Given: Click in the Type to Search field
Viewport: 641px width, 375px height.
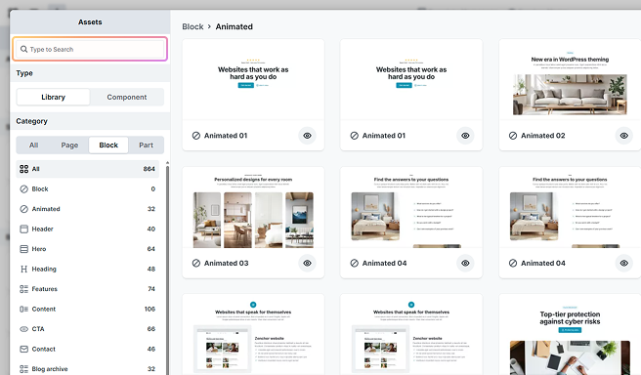Looking at the screenshot, I should pyautogui.click(x=90, y=49).
